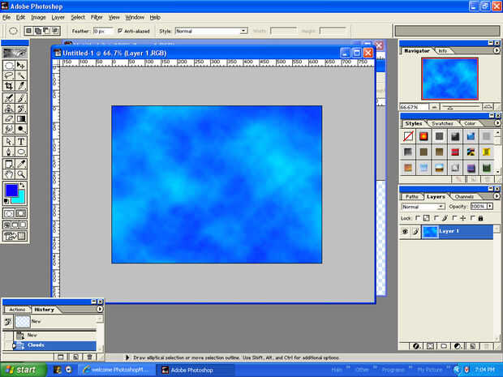Swap foreground and background colors arrow
Viewport: 503px width, 377px height.
pyautogui.click(x=22, y=185)
